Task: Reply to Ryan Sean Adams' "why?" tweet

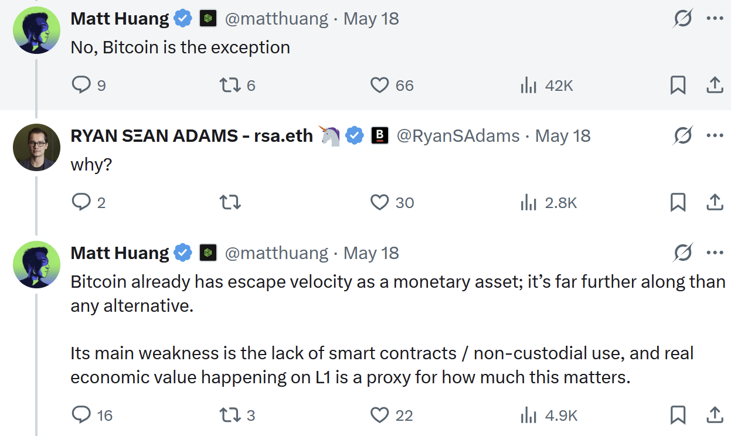Action: (x=89, y=203)
